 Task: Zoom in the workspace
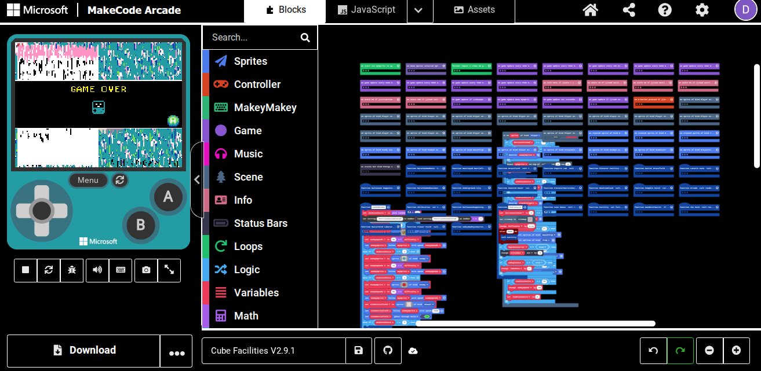736,351
